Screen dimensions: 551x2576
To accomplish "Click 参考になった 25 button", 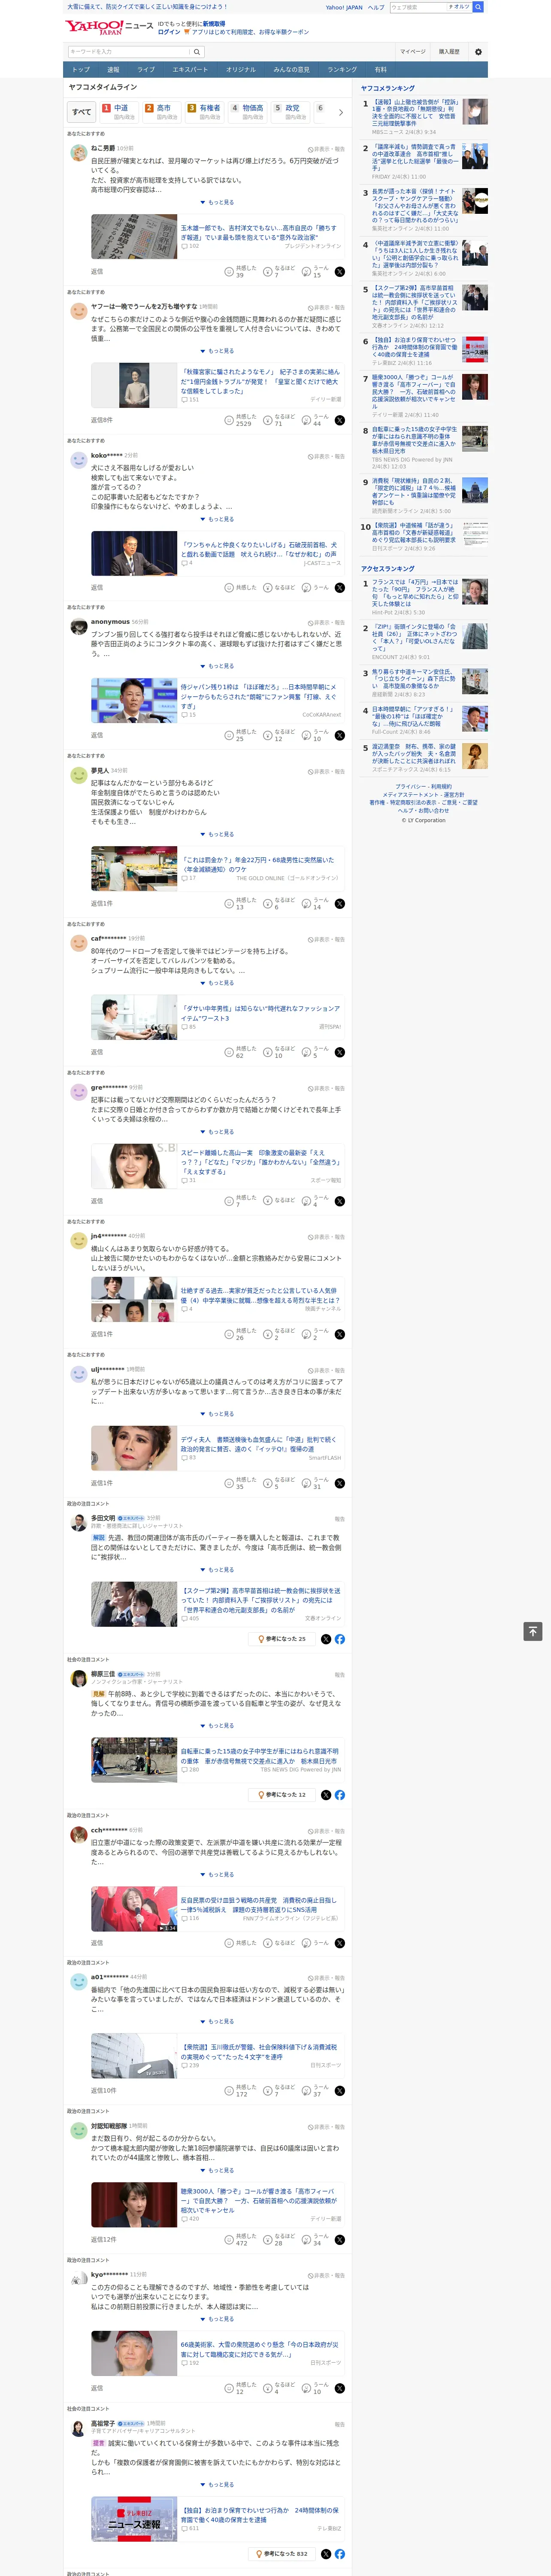I will 281,1639.
